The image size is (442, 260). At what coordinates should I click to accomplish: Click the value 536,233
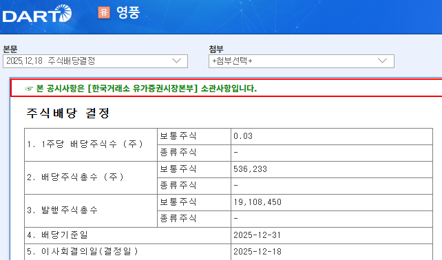point(251,169)
